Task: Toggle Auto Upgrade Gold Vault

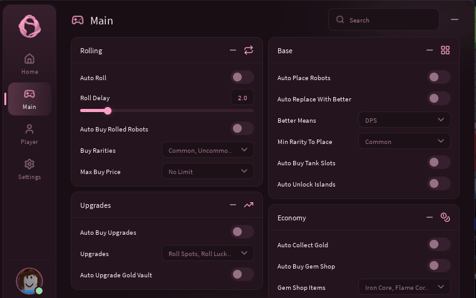Action: click(242, 274)
